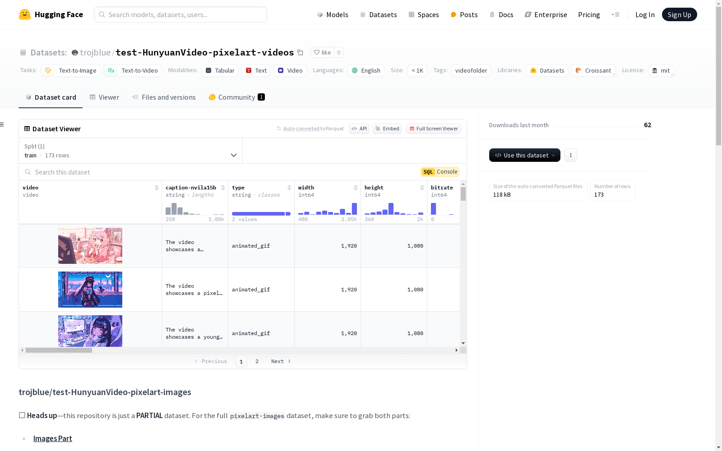Screen dimensions: 722x451
Task: Copy dataset name with the copy icon
Action: pos(300,52)
